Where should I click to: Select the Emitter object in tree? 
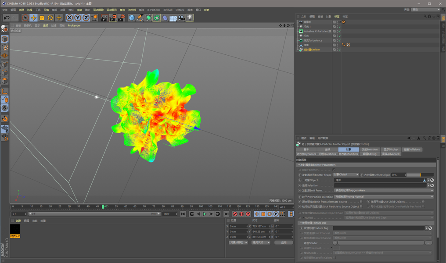click(312, 50)
